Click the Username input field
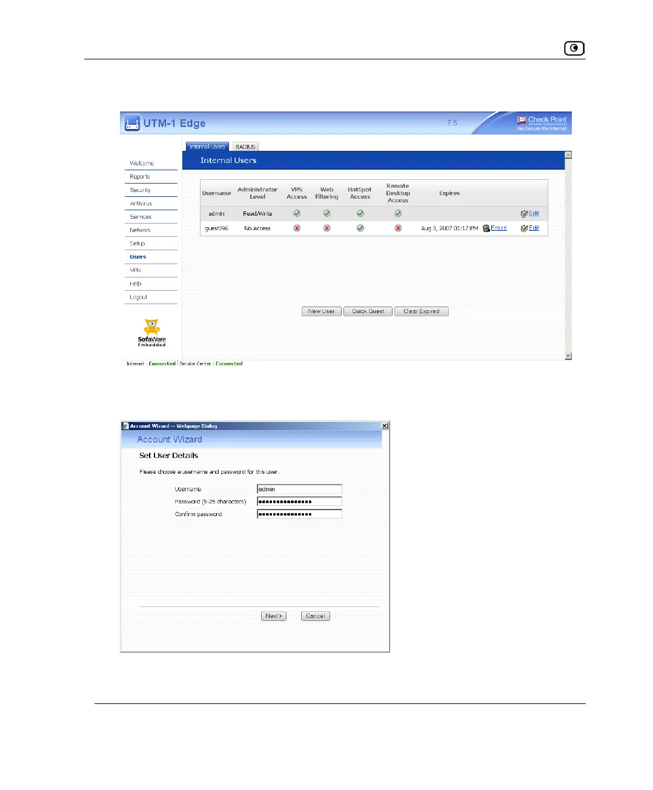 [x=299, y=489]
